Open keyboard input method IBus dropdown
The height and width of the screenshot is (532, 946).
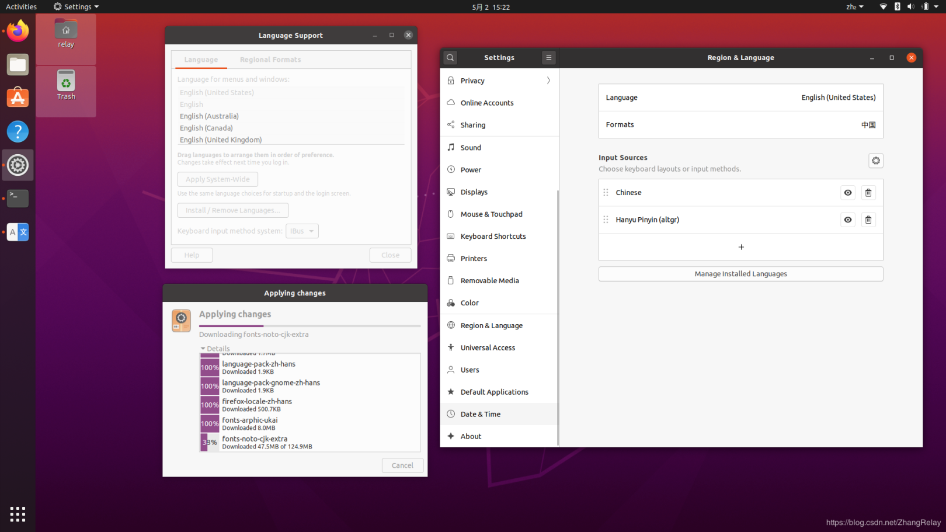pos(302,231)
